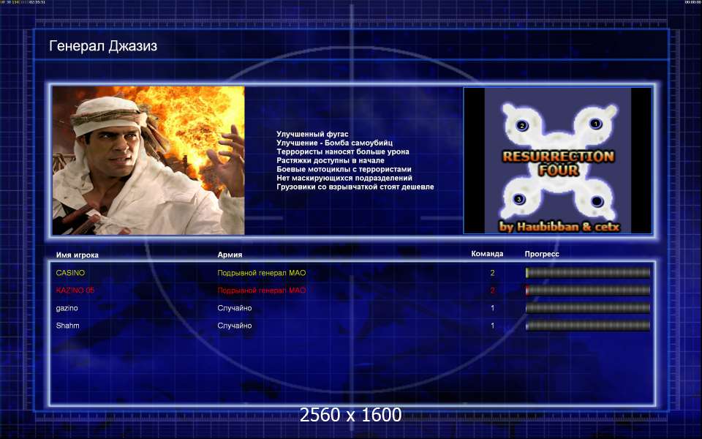Screen dimensions: 702x439
Task: Click the 'Армия' column header
Action: coord(230,255)
